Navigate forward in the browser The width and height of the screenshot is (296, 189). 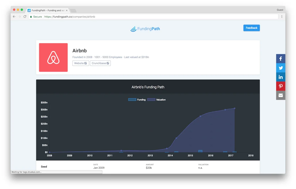[x=19, y=16]
